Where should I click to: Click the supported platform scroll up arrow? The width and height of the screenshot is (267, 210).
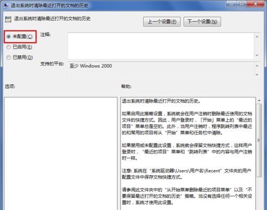(257, 66)
